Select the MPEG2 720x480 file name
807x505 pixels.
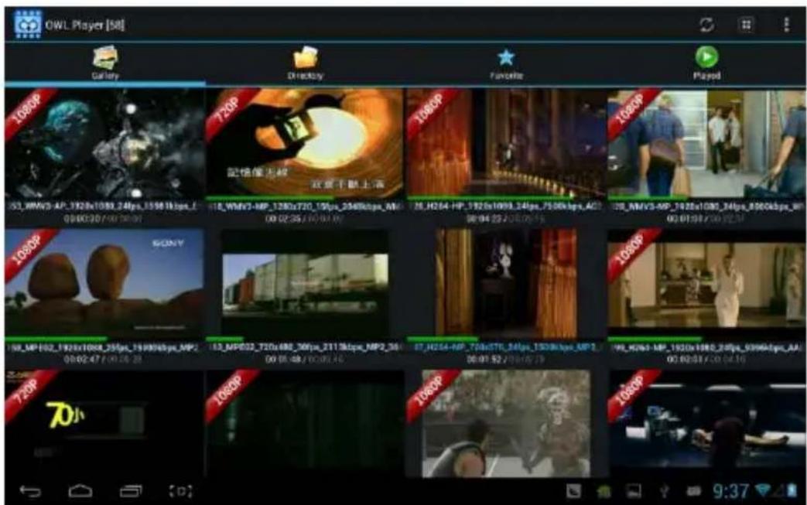point(305,348)
